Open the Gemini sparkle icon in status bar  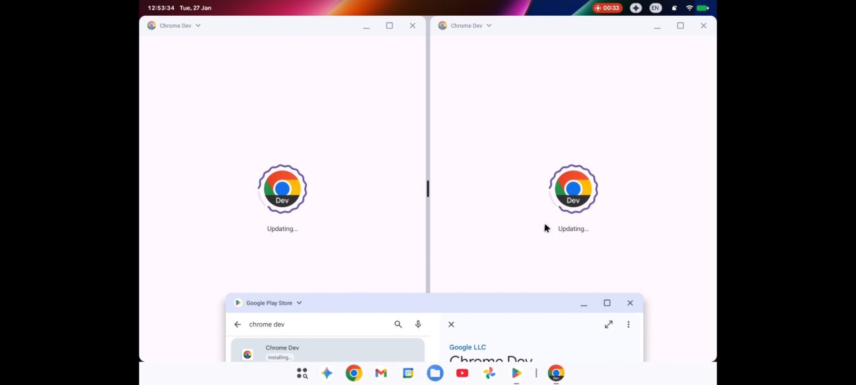(635, 8)
